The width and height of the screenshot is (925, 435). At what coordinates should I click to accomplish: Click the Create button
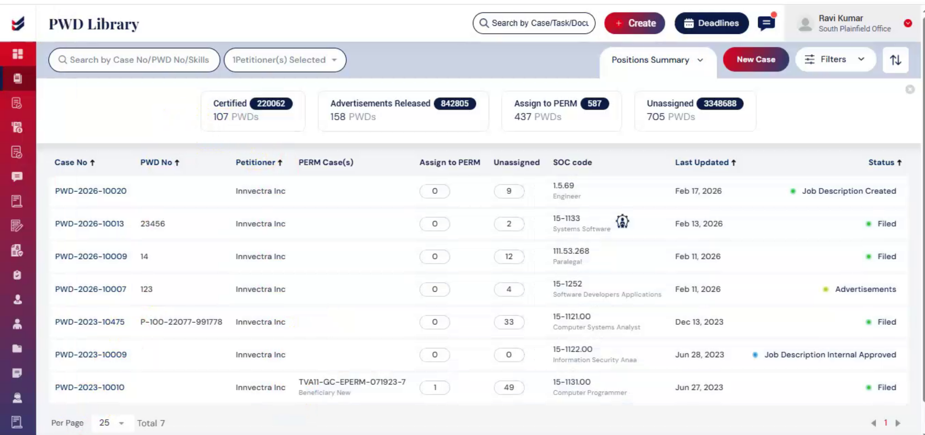634,23
